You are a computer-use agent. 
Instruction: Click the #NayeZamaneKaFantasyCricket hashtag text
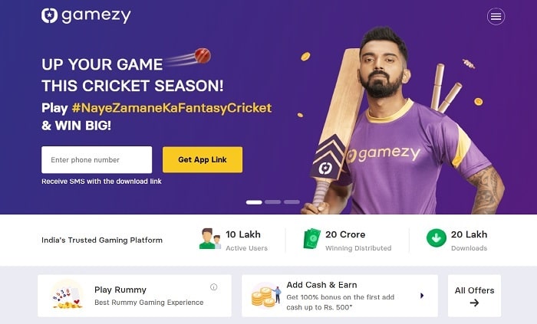(x=172, y=108)
